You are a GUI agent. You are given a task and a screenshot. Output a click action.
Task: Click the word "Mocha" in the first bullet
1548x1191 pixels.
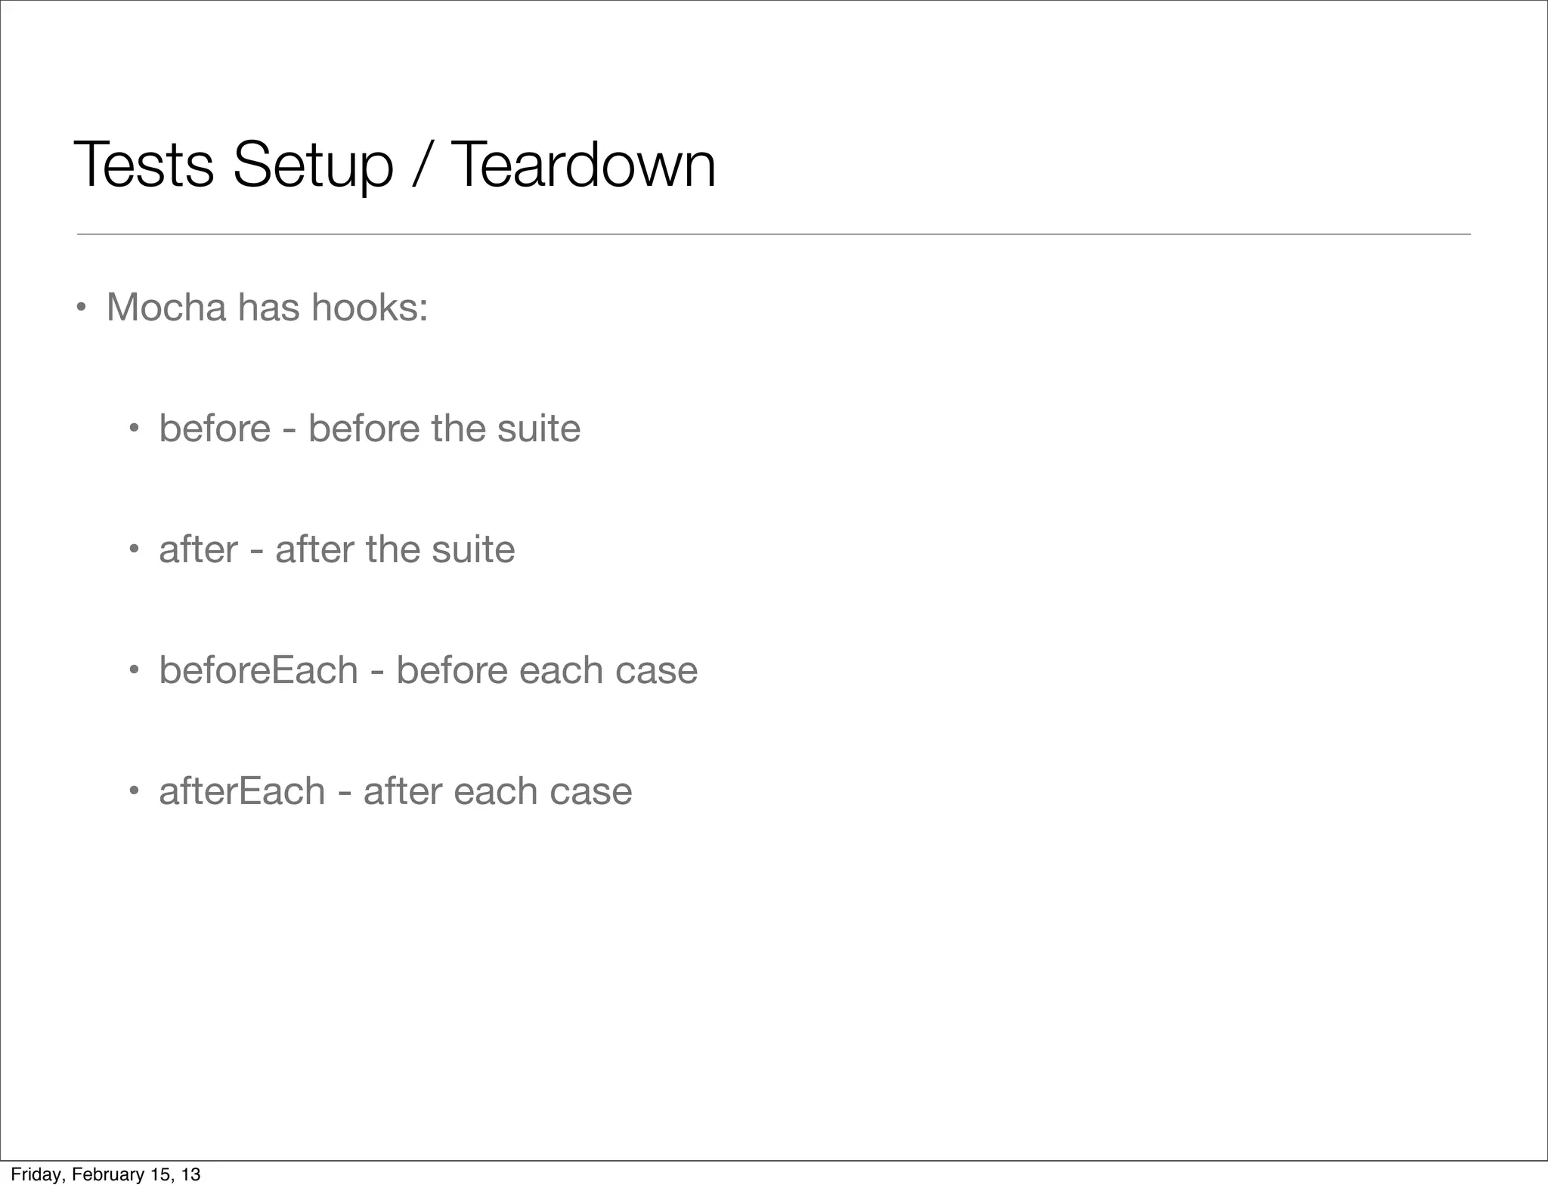pyautogui.click(x=166, y=308)
